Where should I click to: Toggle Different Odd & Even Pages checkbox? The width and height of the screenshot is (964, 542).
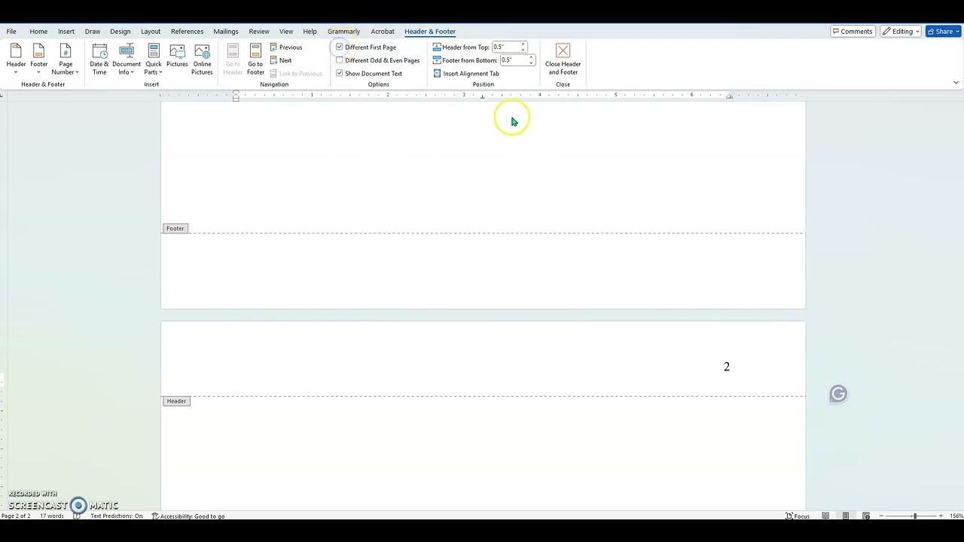click(339, 60)
